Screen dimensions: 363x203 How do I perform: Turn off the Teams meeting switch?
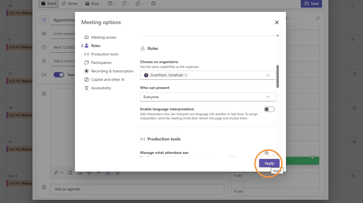(59, 75)
